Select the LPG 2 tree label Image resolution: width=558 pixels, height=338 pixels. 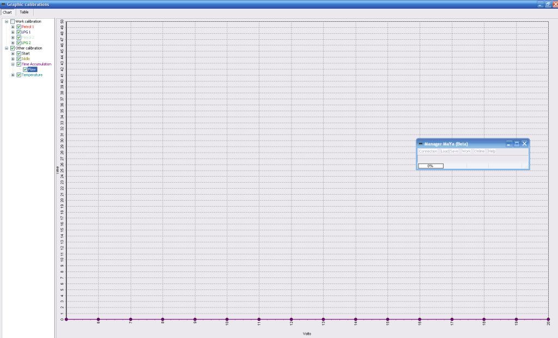coord(26,43)
